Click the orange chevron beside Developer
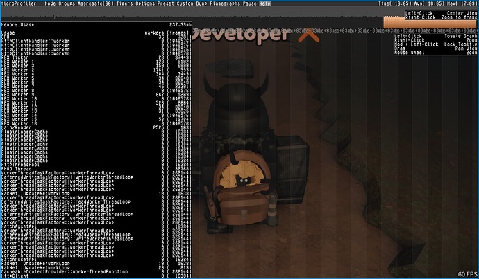 pos(308,36)
